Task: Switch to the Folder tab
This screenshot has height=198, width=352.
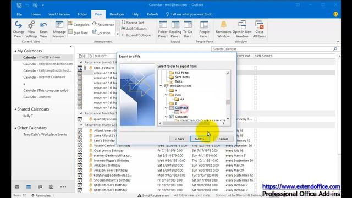Action: (x=82, y=14)
